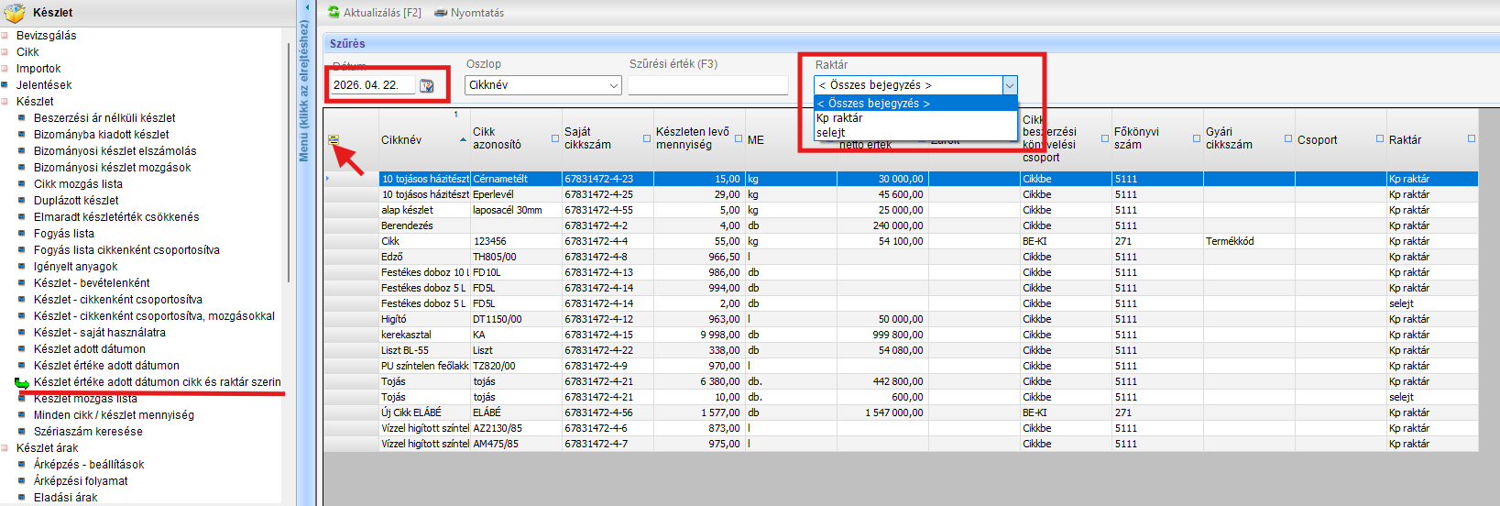Collapse the menu with the top arrow
Viewport: 1500px width, 506px height.
(307, 7)
